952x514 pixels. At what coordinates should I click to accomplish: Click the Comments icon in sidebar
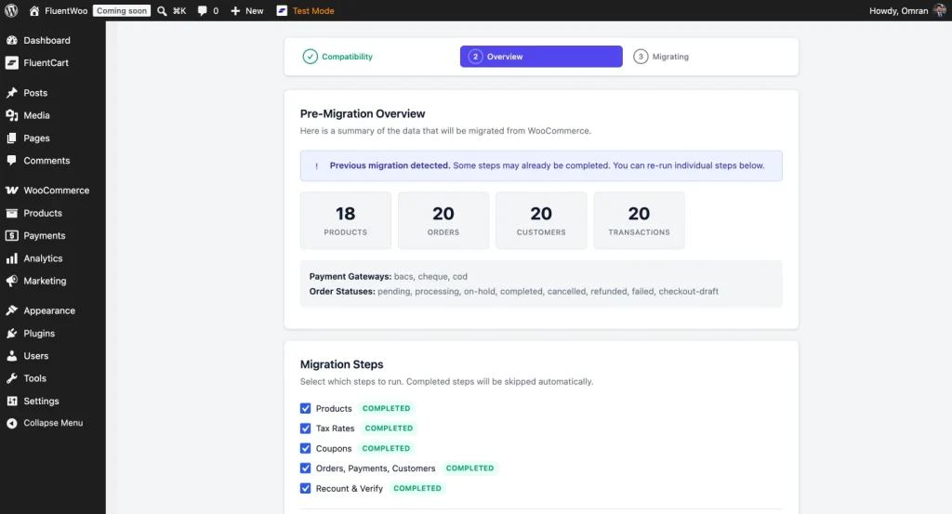click(11, 160)
